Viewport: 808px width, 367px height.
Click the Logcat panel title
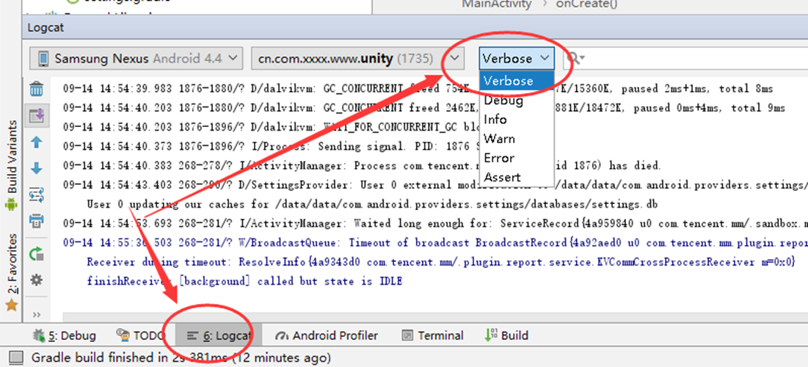pyautogui.click(x=46, y=28)
